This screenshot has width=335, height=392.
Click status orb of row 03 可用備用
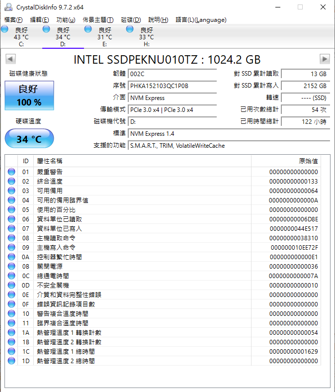[x=11, y=191]
